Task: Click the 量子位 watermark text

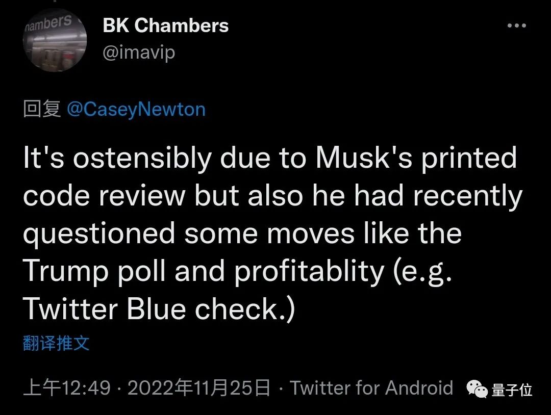Action: coord(512,390)
